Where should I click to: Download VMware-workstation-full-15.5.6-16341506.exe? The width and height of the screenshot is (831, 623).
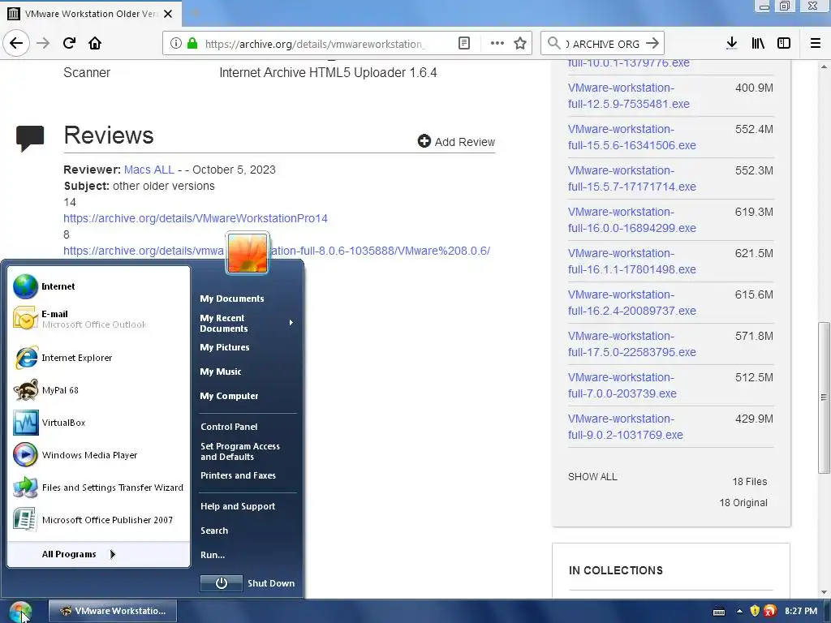(631, 137)
